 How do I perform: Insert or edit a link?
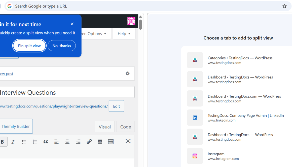tap(89, 142)
